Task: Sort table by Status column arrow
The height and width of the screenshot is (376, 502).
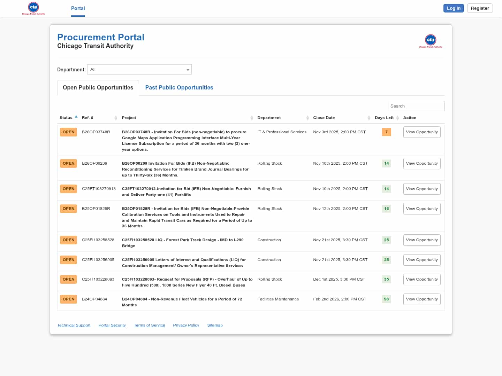Action: [76, 117]
